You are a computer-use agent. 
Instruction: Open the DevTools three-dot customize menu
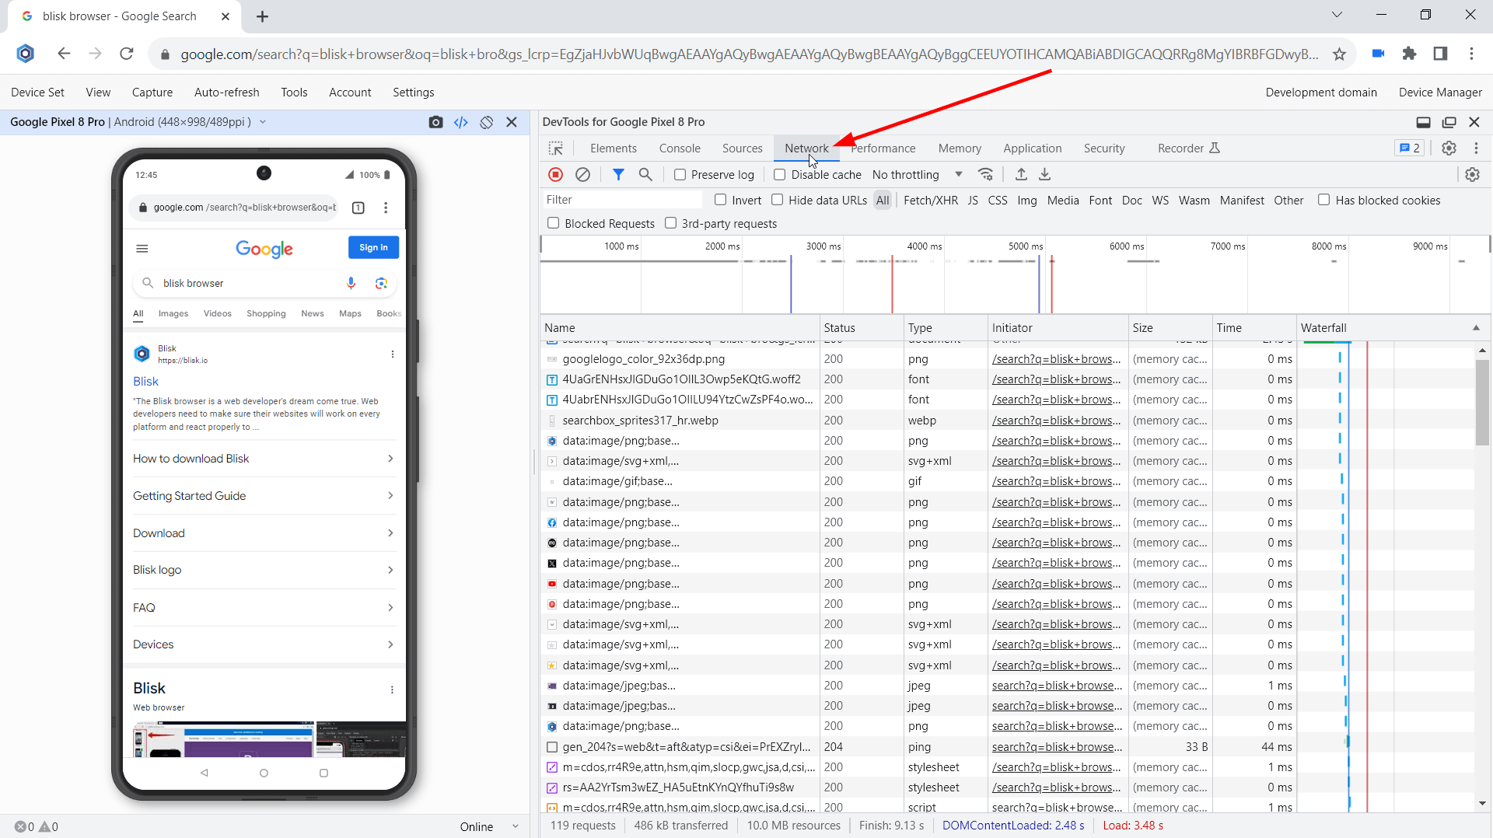point(1476,148)
